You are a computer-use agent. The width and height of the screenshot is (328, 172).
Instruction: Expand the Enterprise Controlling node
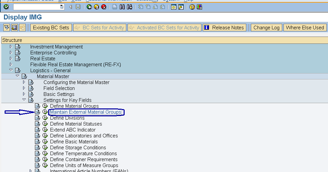(x=11, y=52)
